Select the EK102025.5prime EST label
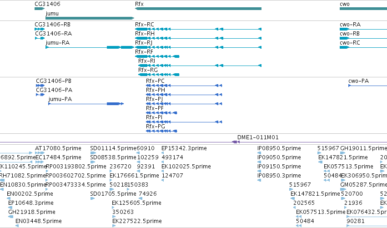Image resolution: width=387 pixels, height=228 pixels. (x=186, y=167)
